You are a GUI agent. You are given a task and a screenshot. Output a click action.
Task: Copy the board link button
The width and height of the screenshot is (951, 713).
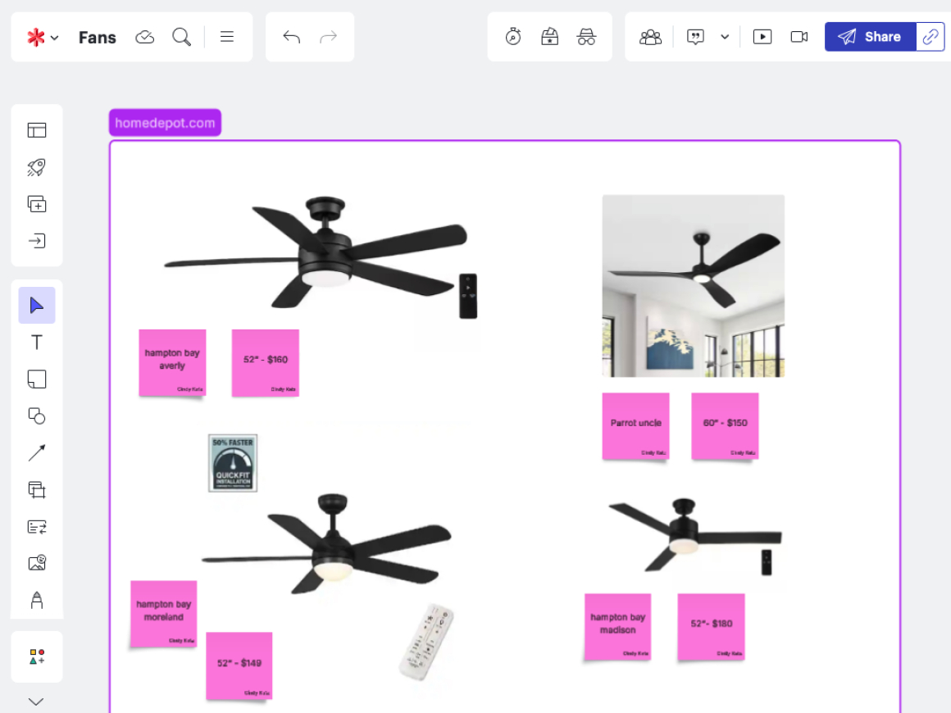(x=931, y=37)
